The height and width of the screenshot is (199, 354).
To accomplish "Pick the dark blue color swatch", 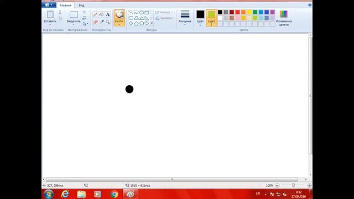I will [267, 12].
